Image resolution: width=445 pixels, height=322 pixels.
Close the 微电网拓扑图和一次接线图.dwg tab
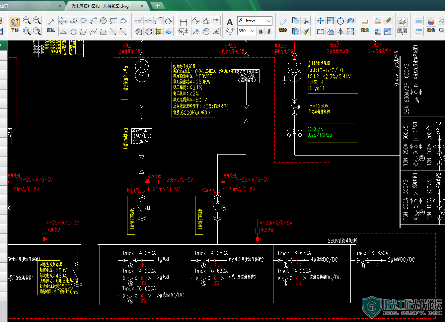(142, 6)
